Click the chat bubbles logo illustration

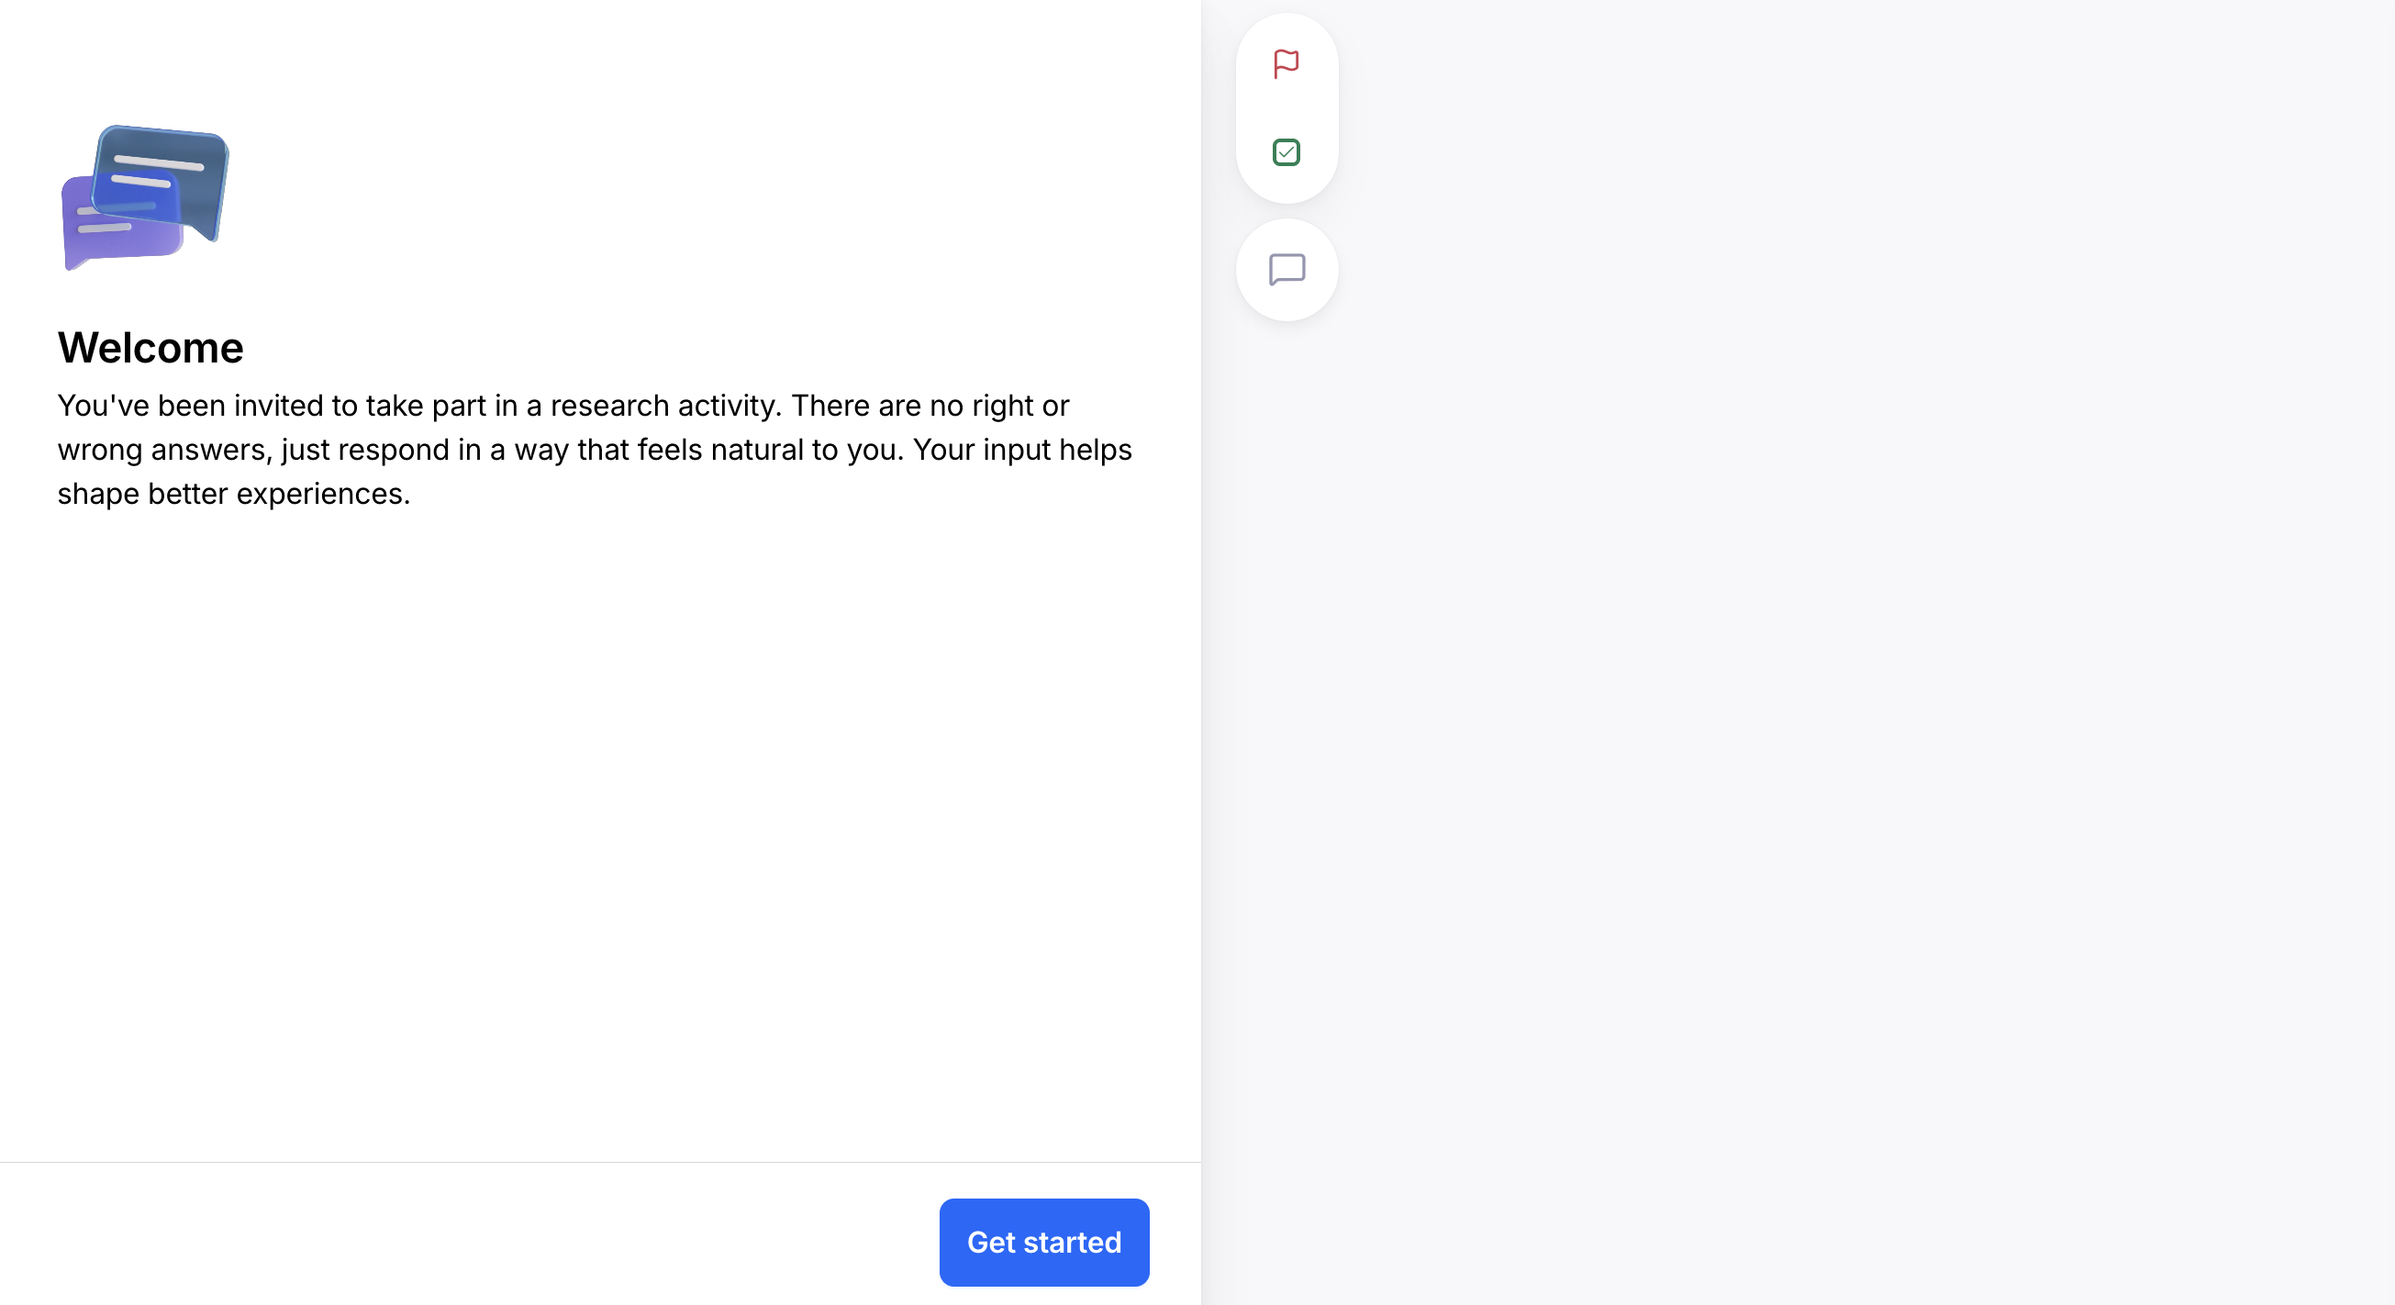145,197
